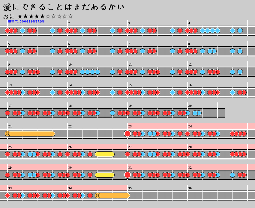255x208 pixels.
Task: Click the yellow drumroll bar in measure 30
Action: click(x=105, y=175)
